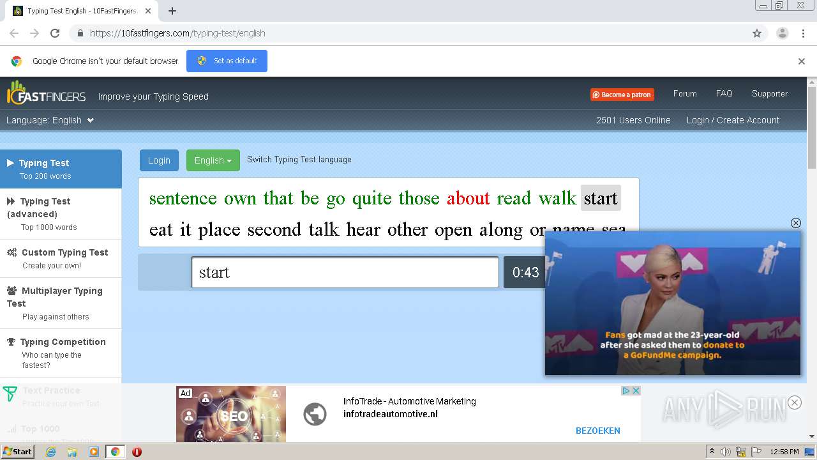817x460 pixels.
Task: Click '2501 Users Online' text
Action: click(x=633, y=120)
